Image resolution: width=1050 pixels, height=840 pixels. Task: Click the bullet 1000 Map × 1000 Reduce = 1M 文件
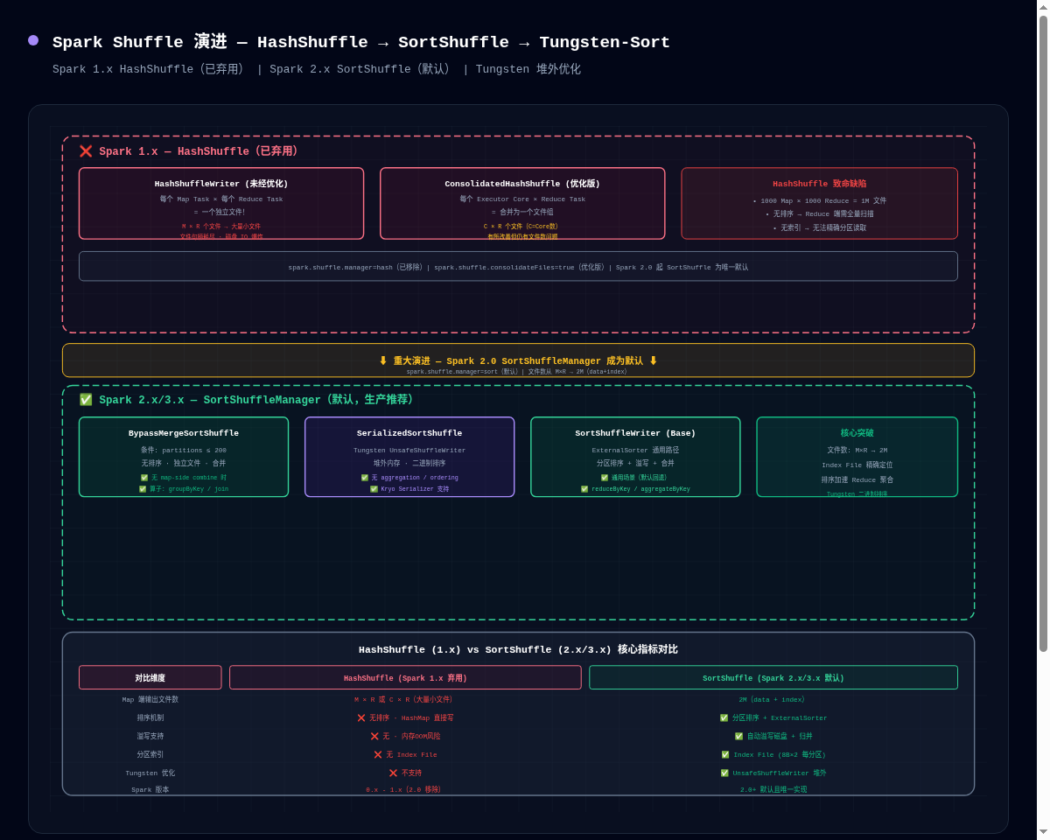819,200
